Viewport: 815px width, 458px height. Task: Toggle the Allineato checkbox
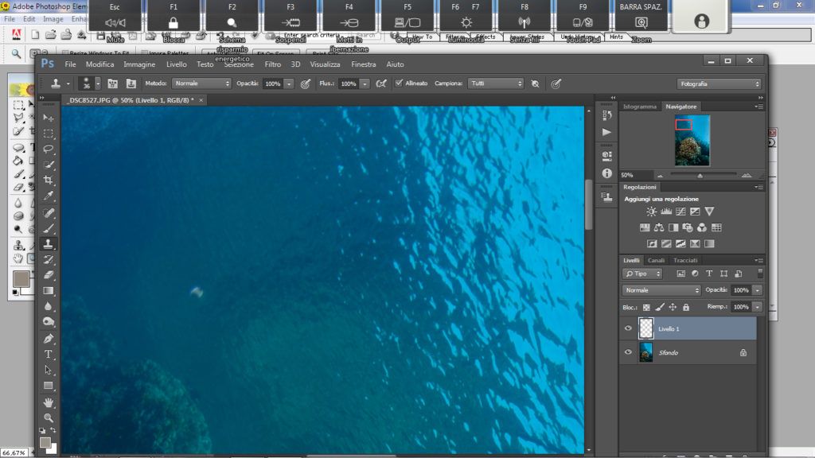tap(399, 83)
